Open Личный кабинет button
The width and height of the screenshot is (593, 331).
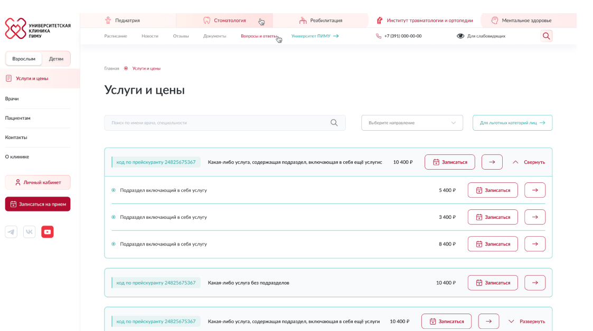coord(37,182)
